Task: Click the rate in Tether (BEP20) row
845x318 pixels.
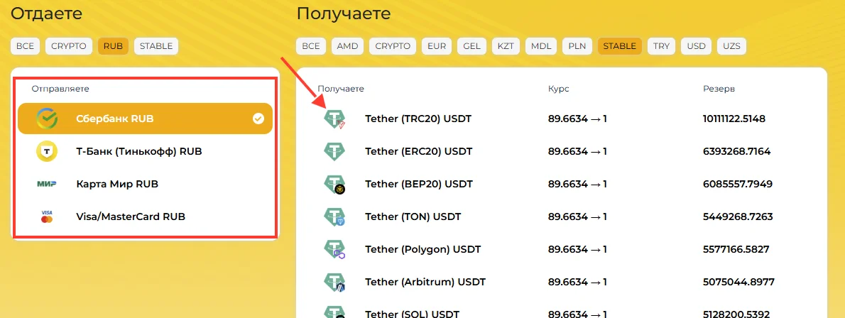Action: click(578, 185)
